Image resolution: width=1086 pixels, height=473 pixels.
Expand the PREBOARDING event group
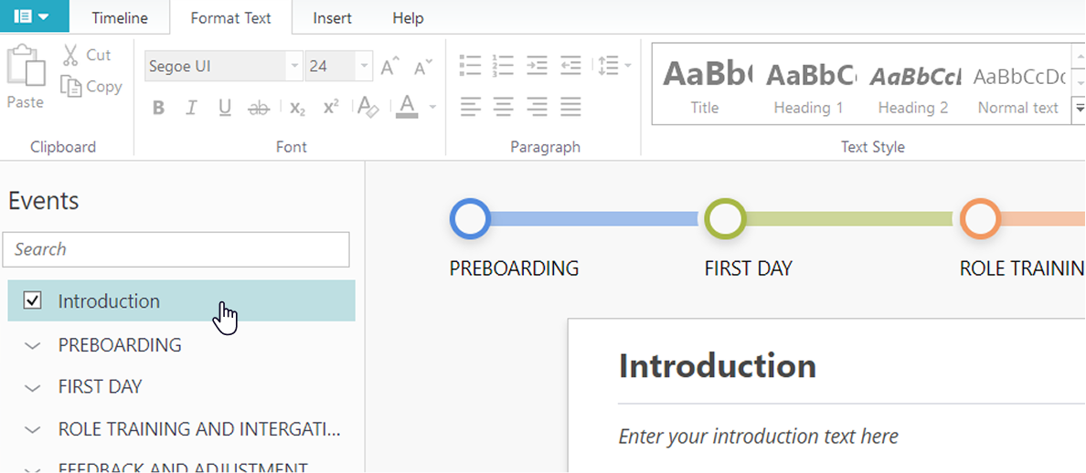[33, 345]
